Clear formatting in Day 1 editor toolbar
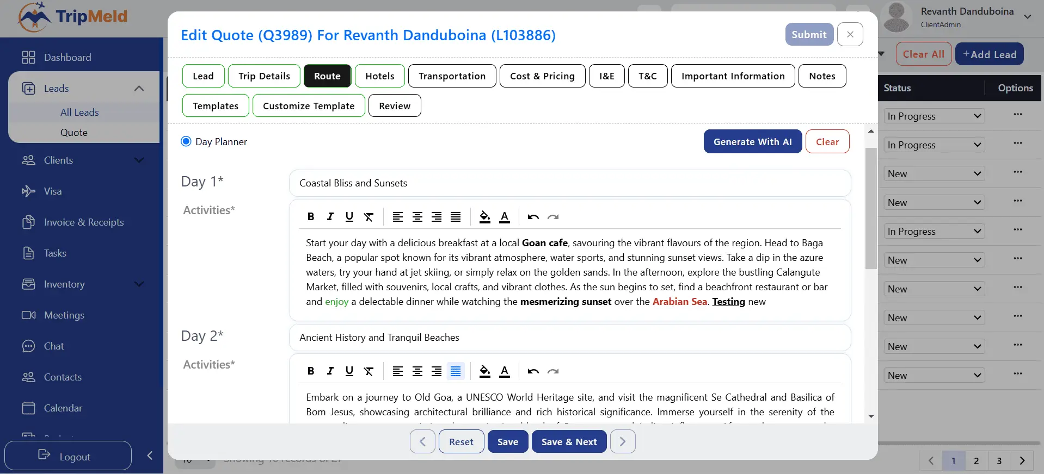This screenshot has height=474, width=1044. pyautogui.click(x=369, y=217)
